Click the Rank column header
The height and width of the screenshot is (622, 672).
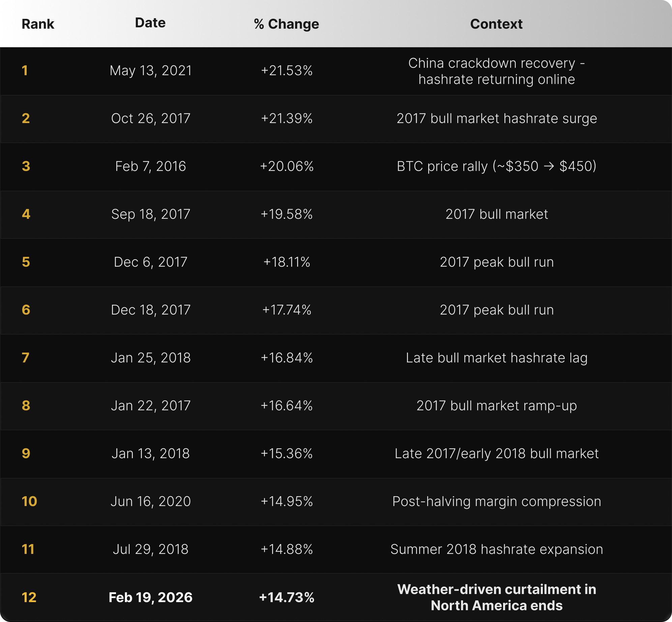click(38, 24)
